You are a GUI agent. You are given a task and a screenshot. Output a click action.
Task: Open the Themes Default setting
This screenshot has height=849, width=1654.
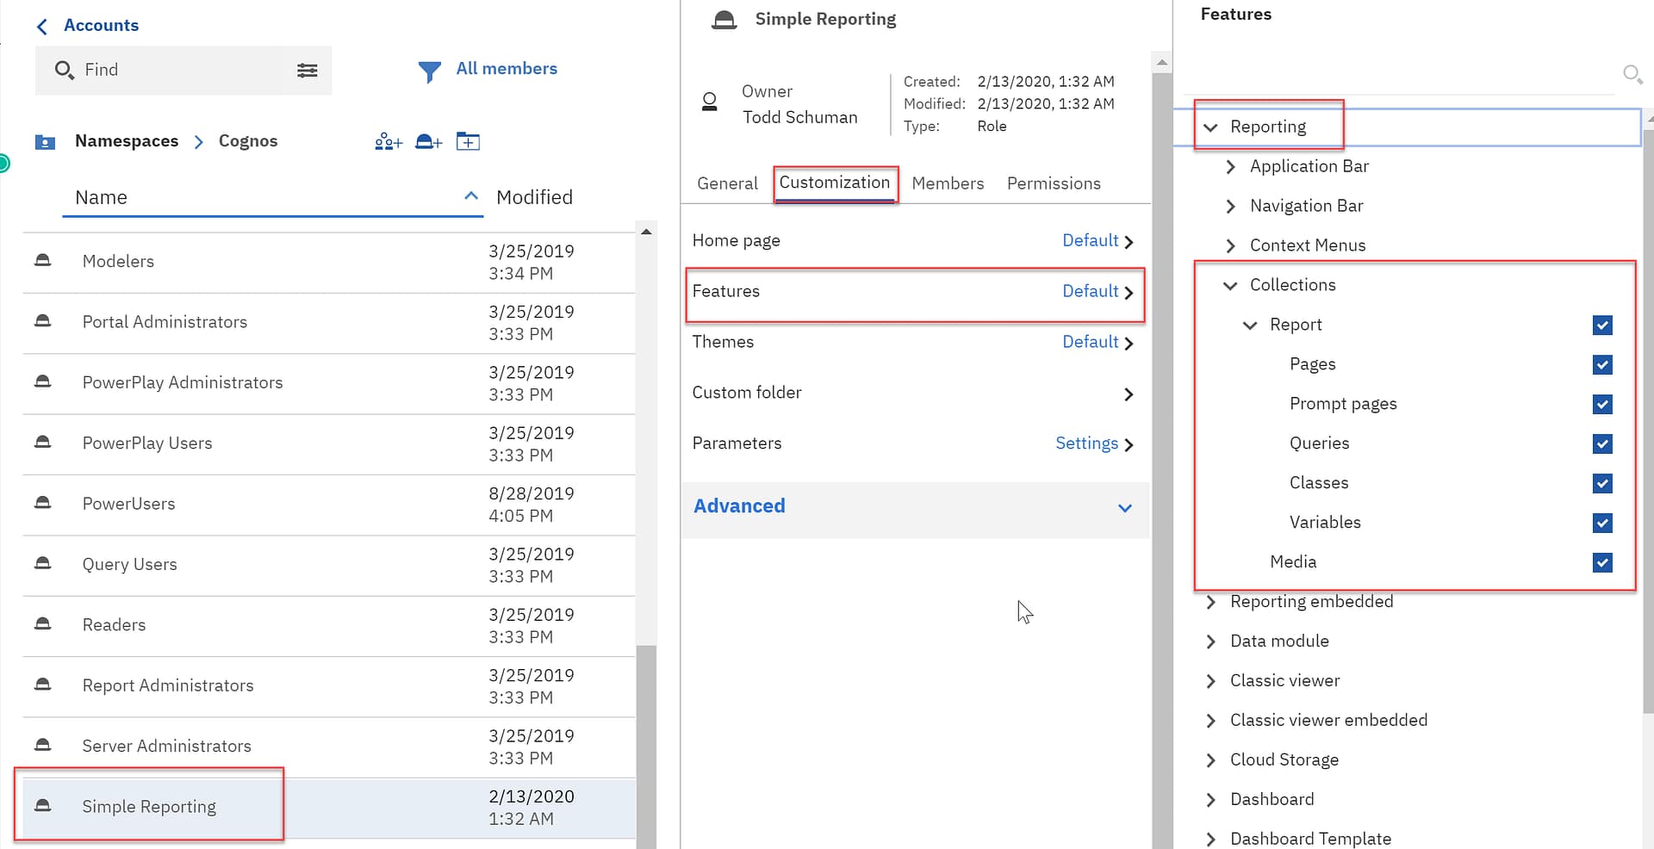tap(1090, 343)
